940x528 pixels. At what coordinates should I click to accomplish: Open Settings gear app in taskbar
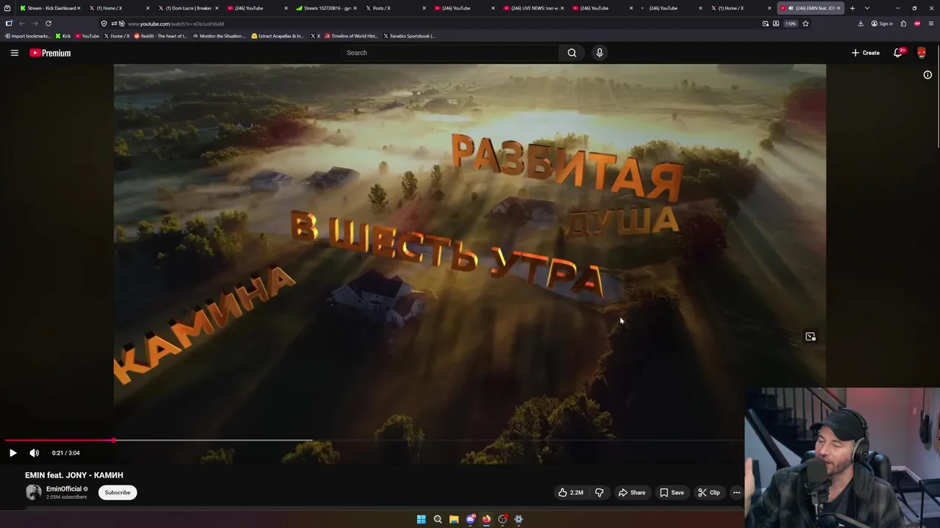point(518,519)
